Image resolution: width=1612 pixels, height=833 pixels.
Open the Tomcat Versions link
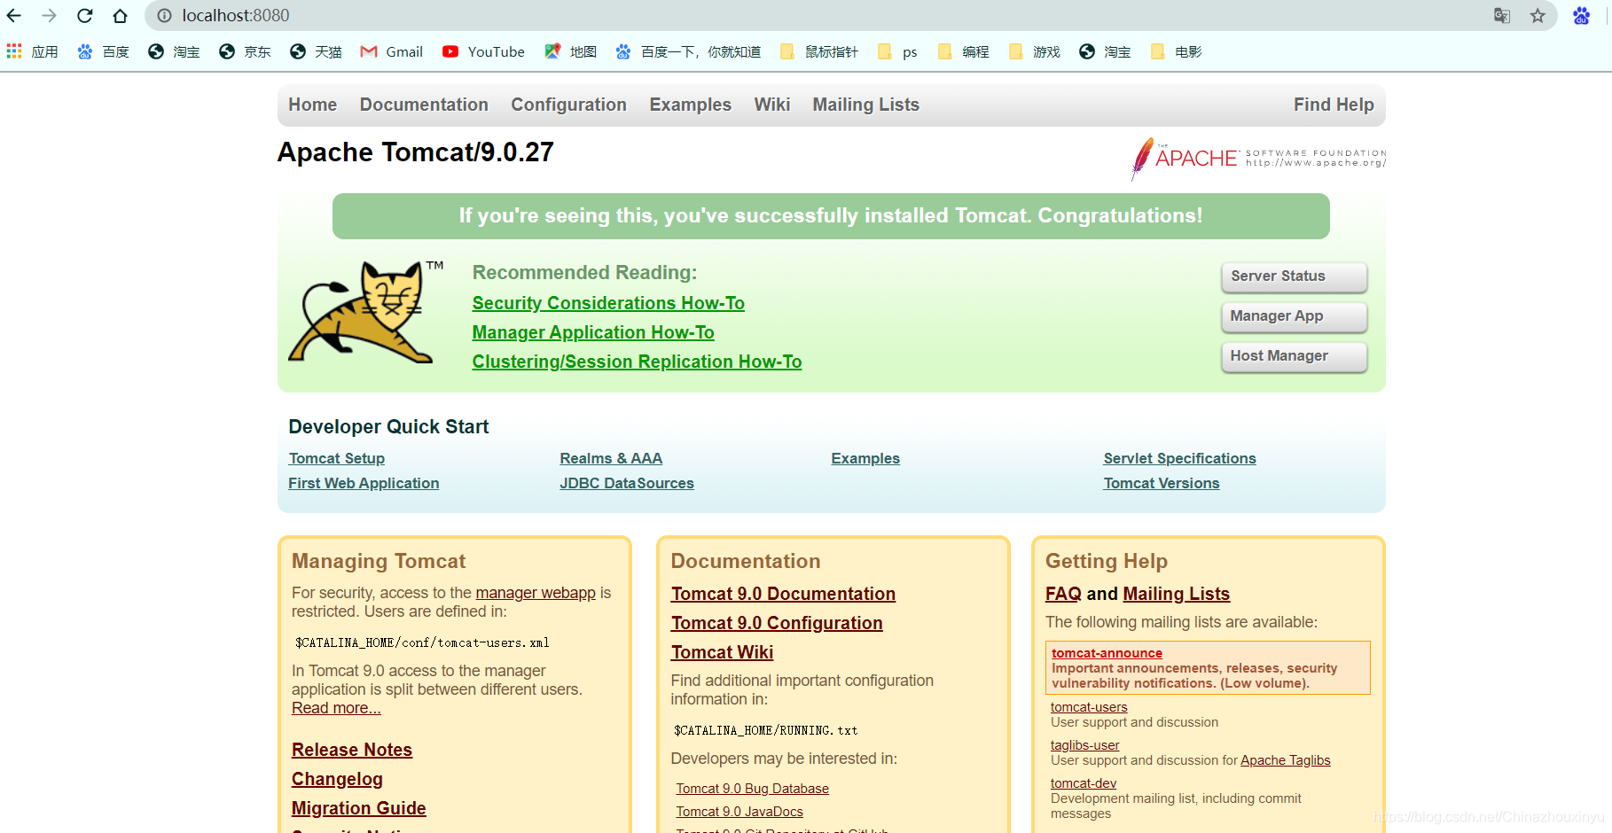tap(1162, 483)
